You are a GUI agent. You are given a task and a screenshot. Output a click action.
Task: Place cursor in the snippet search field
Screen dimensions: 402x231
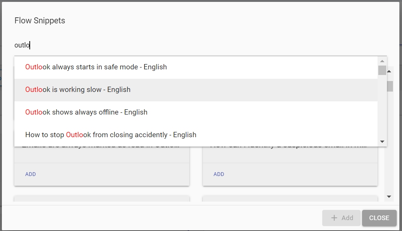coord(113,45)
